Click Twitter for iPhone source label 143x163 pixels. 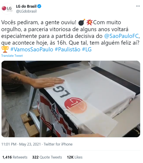58,144
